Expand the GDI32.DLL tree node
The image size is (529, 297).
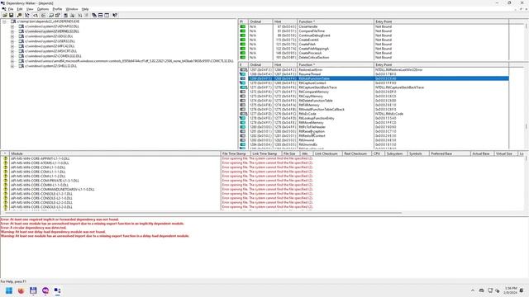12,36
